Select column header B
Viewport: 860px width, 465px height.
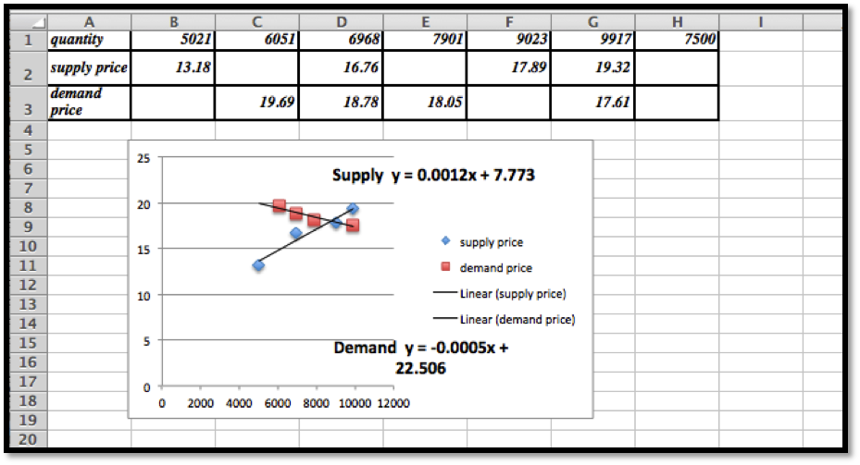pyautogui.click(x=173, y=22)
